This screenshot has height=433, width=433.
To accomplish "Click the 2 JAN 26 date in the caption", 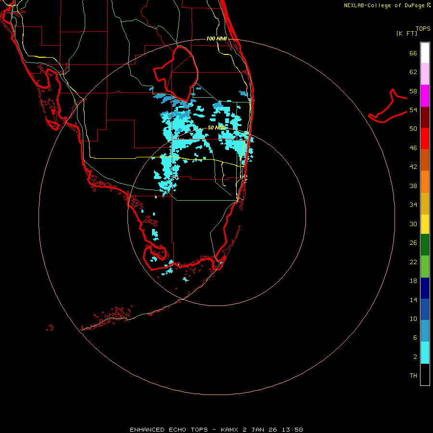I will (x=260, y=430).
